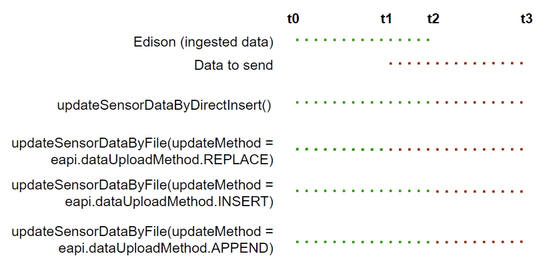Select the 'Edison (ingested data)' label
Image resolution: width=547 pixels, height=260 pixels.
pos(203,43)
